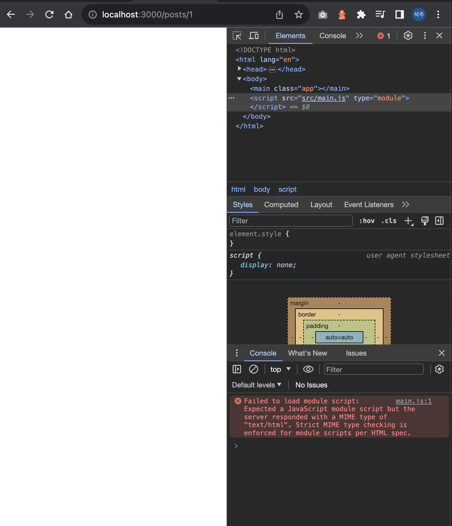The width and height of the screenshot is (452, 526).
Task: Show the console sidebar
Action: pyautogui.click(x=237, y=369)
